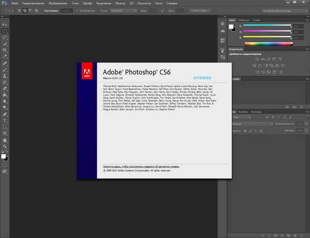Select the Eraser tool
This screenshot has height=238, width=310.
pyautogui.click(x=5, y=89)
